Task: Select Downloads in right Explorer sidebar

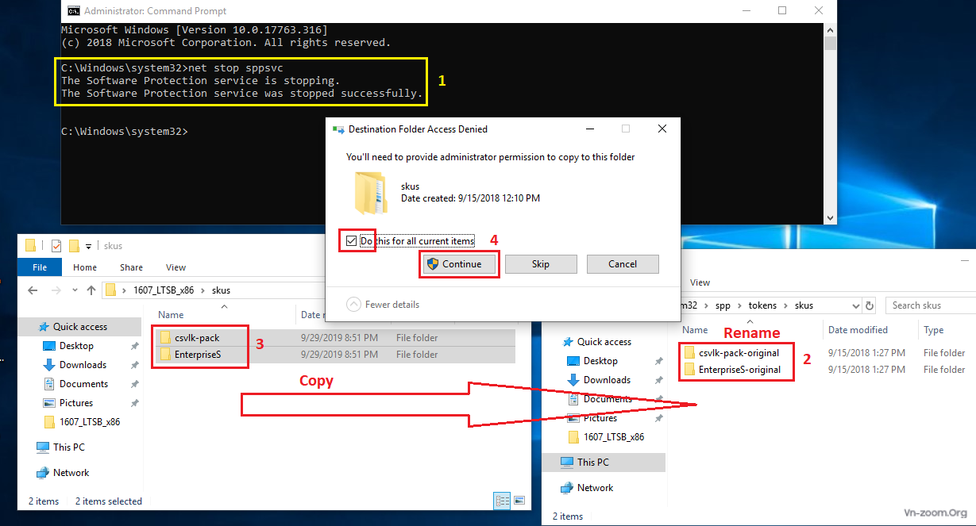Action: tap(607, 380)
